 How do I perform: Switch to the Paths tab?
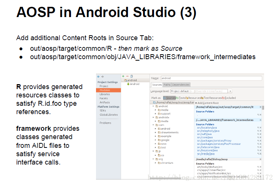tap(167, 85)
